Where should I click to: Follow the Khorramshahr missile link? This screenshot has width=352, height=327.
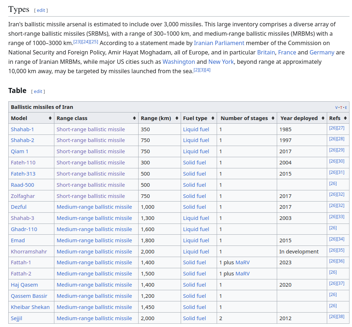tap(29, 252)
